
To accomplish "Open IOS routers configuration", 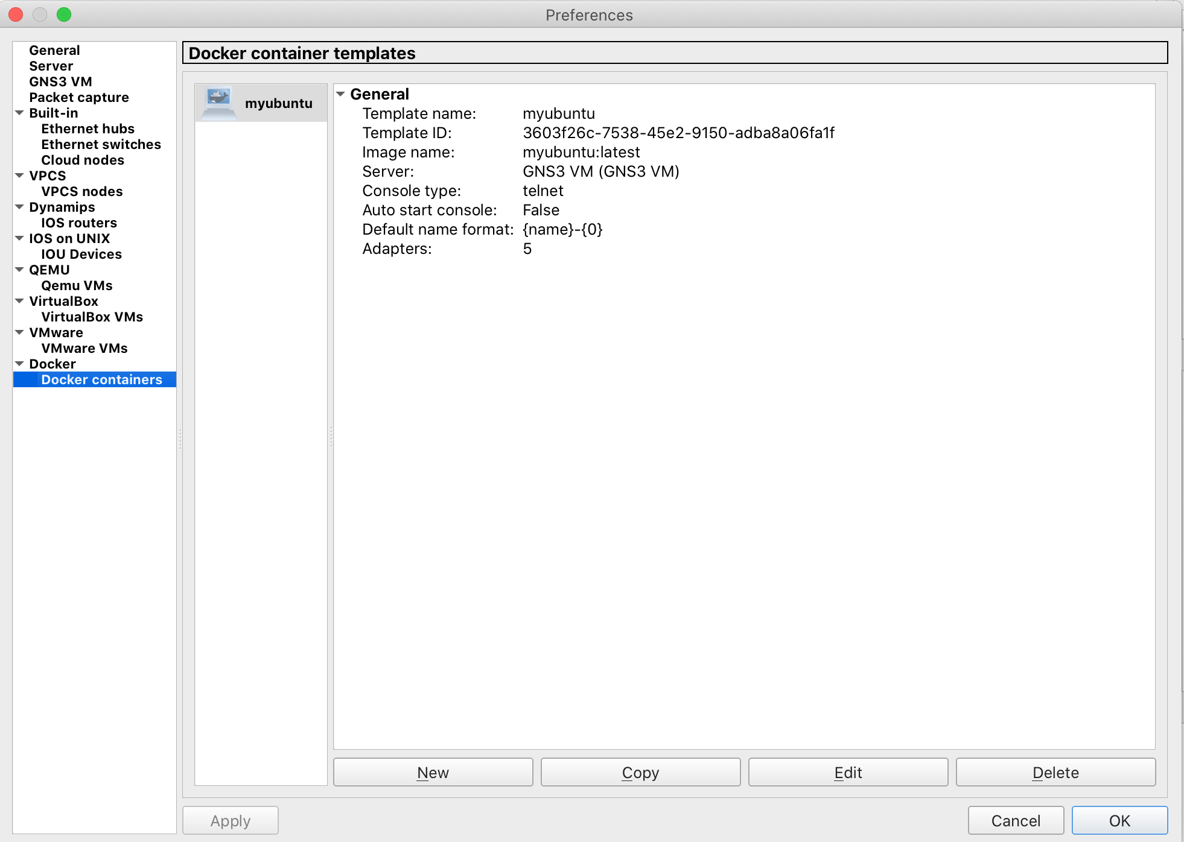I will (78, 223).
